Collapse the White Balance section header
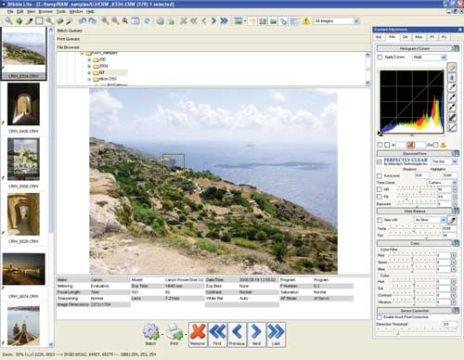 point(414,212)
